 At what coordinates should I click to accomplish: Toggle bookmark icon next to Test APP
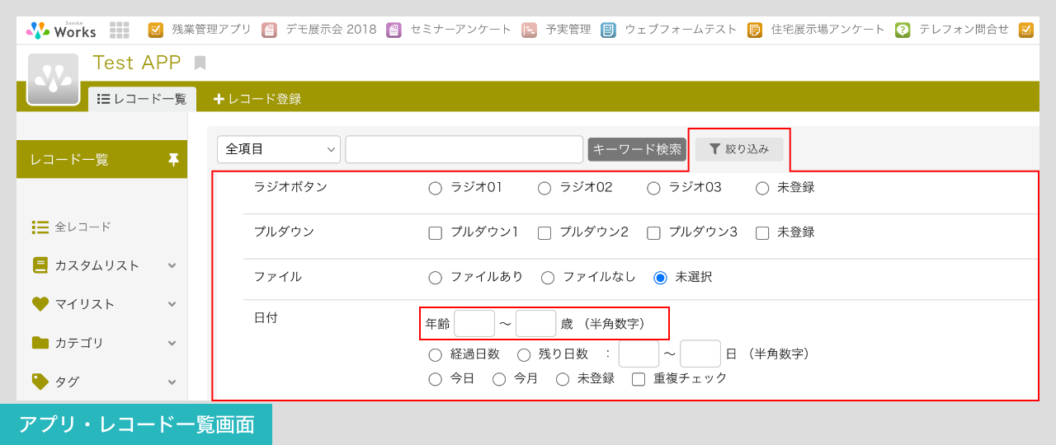pos(200,63)
